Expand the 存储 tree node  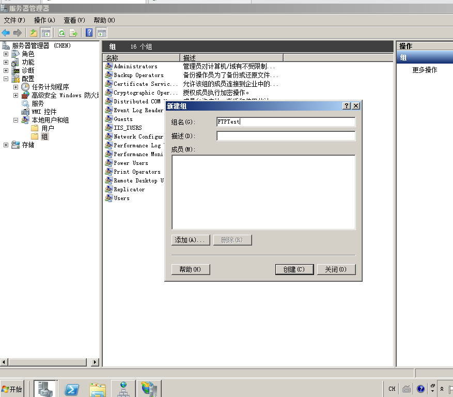[6, 145]
